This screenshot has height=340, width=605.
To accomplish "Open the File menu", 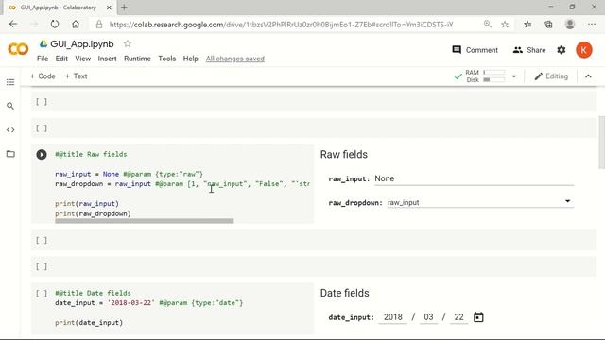I will (43, 59).
